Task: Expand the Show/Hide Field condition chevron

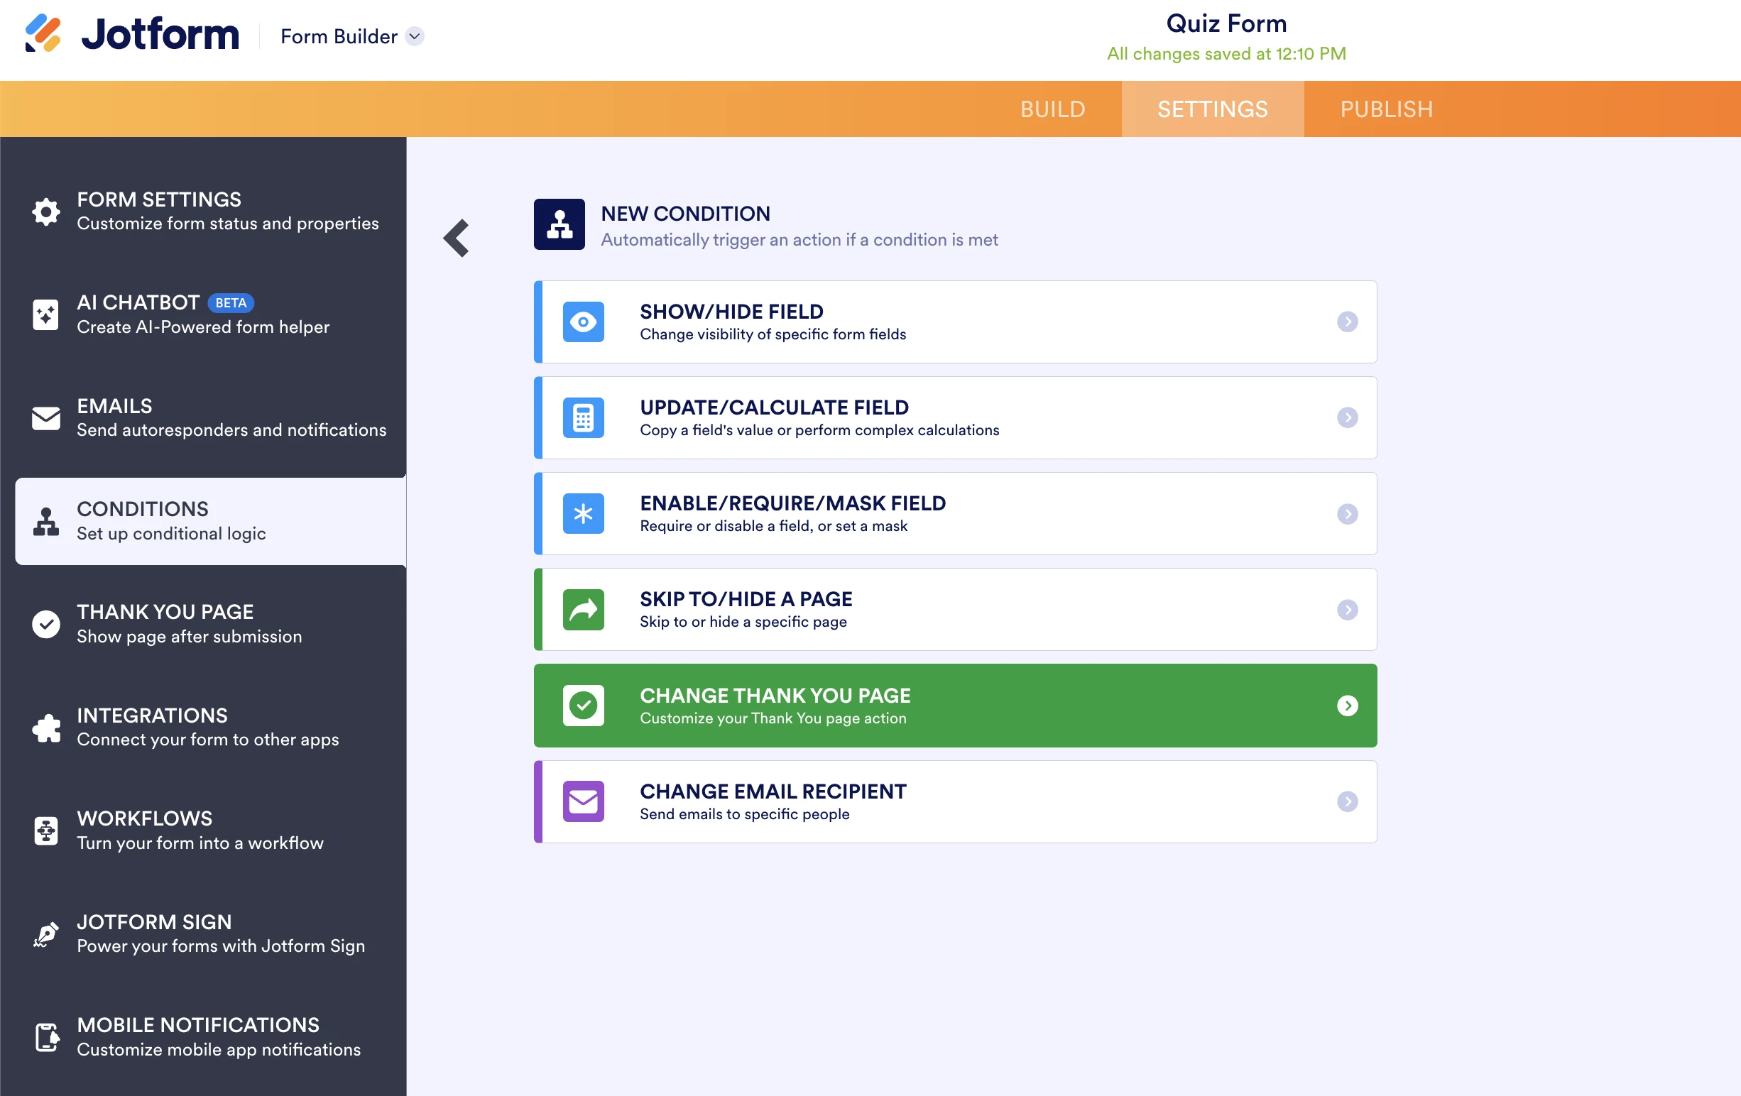Action: 1348,322
